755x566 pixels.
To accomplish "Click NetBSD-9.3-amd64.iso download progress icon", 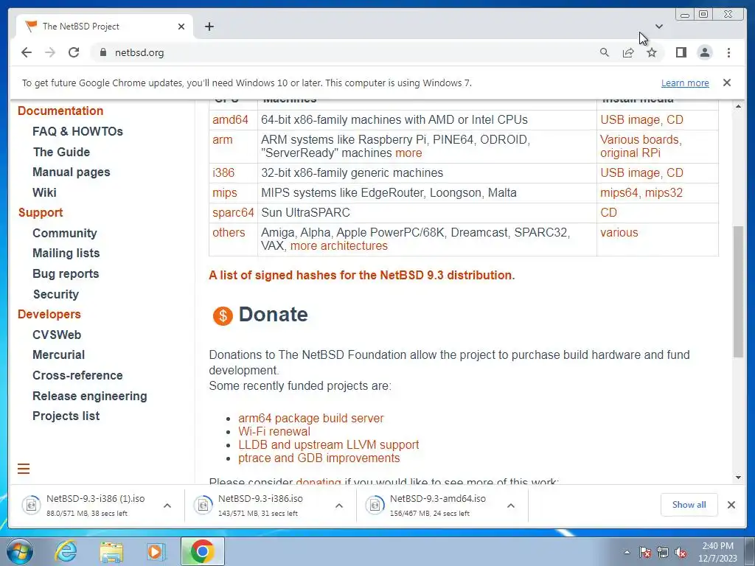I will point(375,506).
